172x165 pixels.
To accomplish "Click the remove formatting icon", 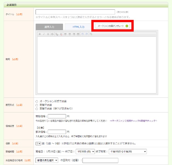I will click(61, 34).
